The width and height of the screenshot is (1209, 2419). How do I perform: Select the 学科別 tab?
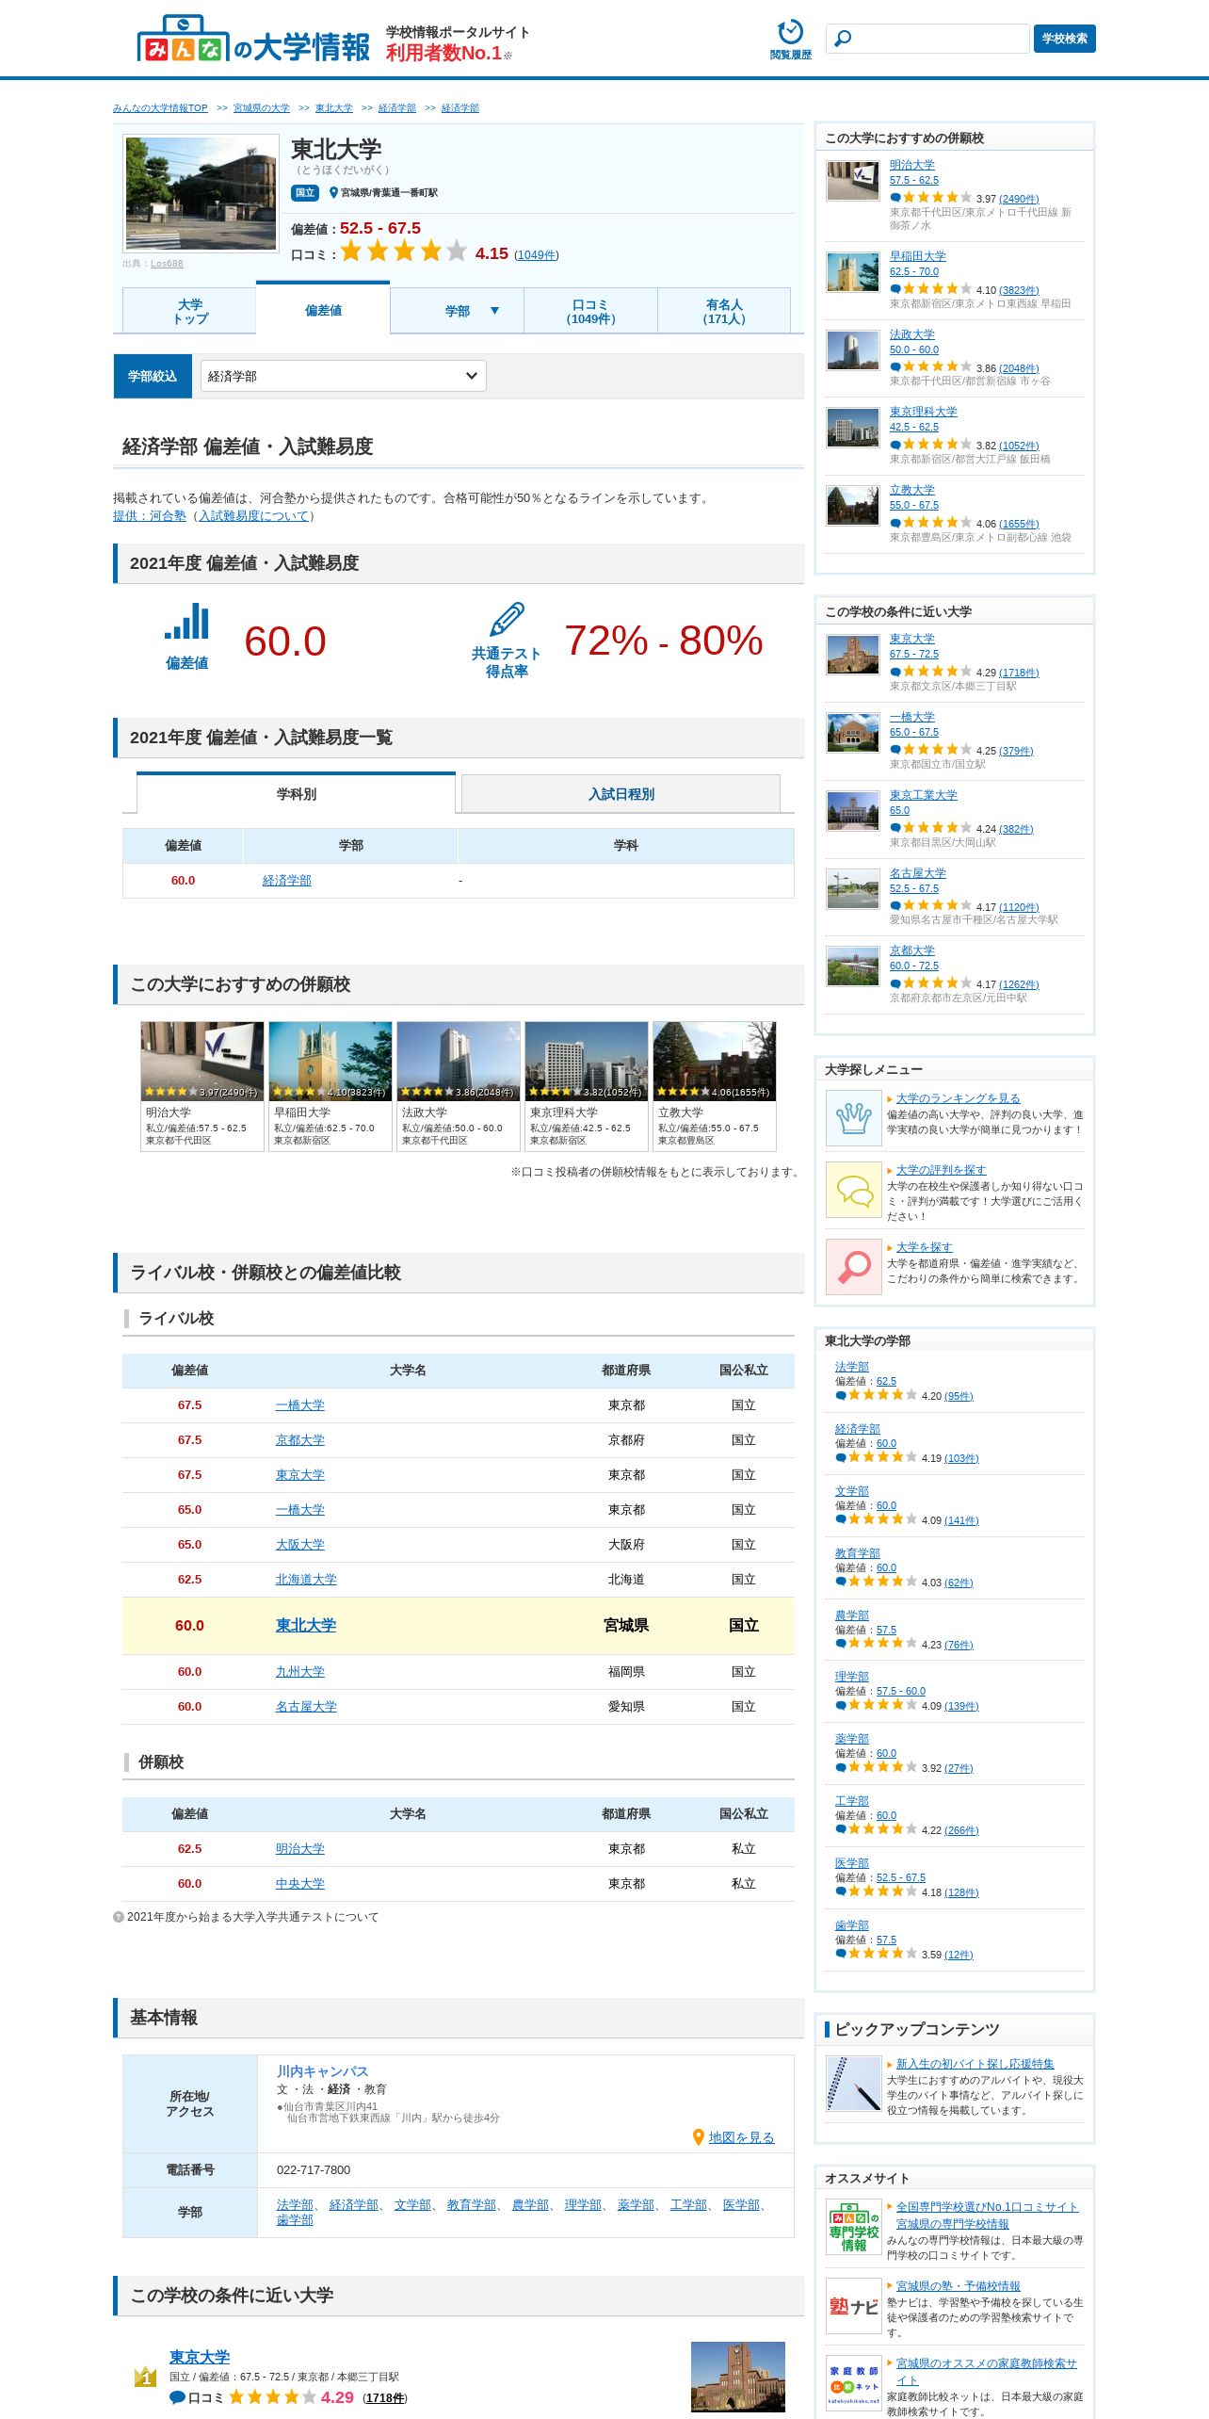coord(296,793)
